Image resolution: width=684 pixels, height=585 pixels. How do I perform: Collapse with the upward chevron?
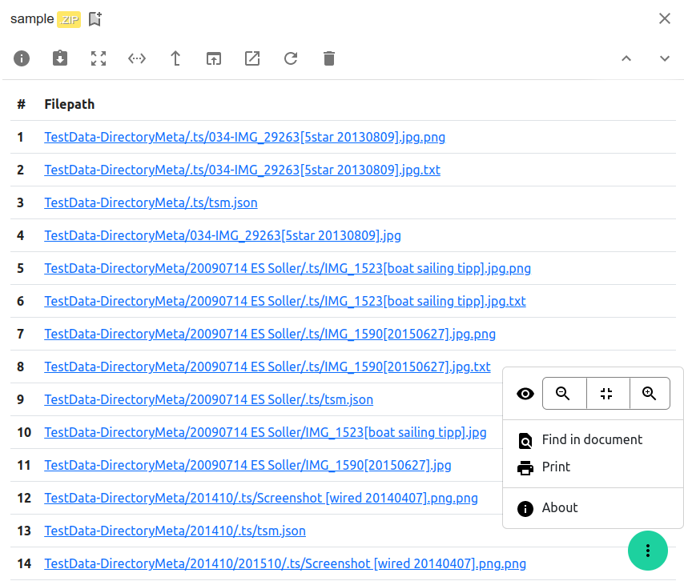click(x=626, y=58)
